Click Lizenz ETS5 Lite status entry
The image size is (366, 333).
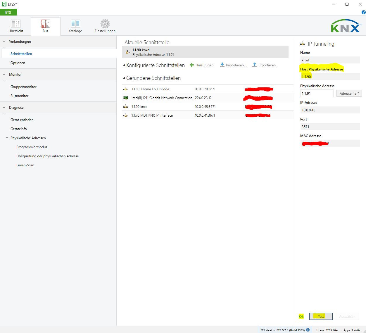click(x=327, y=330)
